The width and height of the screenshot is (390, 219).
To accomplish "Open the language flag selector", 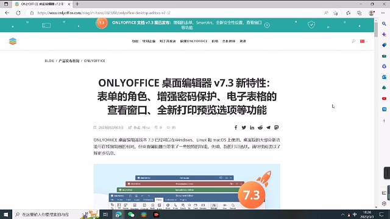I will tap(363, 41).
